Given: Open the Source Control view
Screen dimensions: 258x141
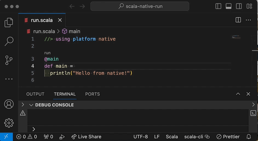Looking at the screenshot, I should click(x=9, y=60).
